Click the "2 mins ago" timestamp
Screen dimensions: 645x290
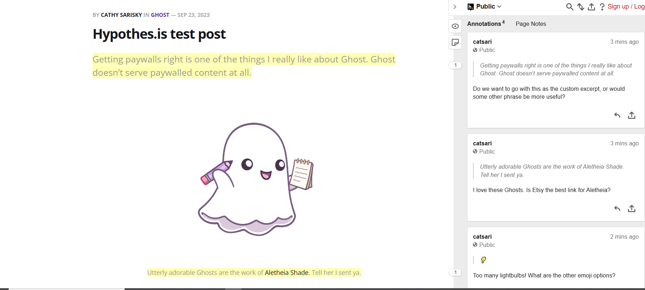[x=624, y=237]
